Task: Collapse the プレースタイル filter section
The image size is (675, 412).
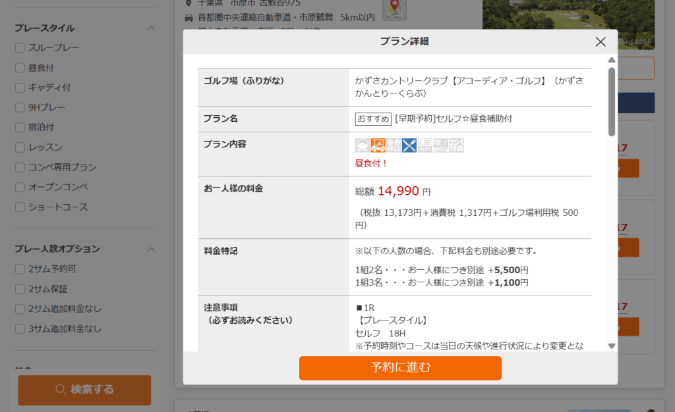Action: pyautogui.click(x=151, y=28)
